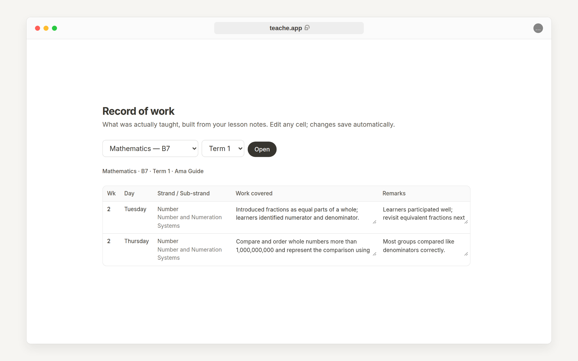Viewport: 578px width, 361px height.
Task: Click the Strand / Sub-strand column header
Action: (x=183, y=193)
